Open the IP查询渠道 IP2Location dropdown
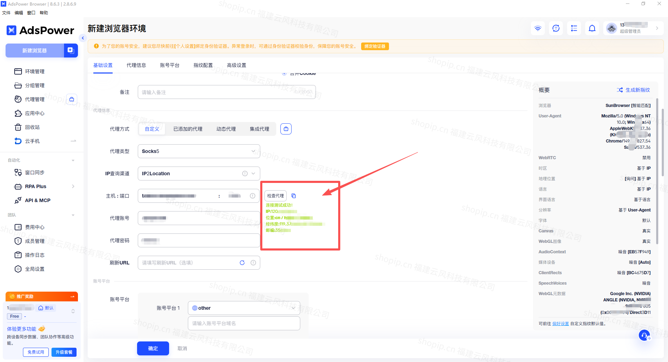Image resolution: width=668 pixels, height=362 pixels. coord(199,174)
